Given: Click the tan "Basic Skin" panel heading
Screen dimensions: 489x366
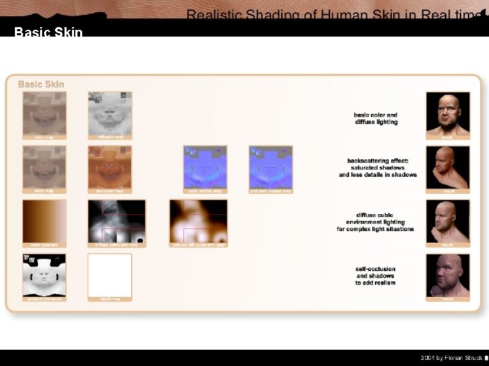Looking at the screenshot, I should 41,84.
